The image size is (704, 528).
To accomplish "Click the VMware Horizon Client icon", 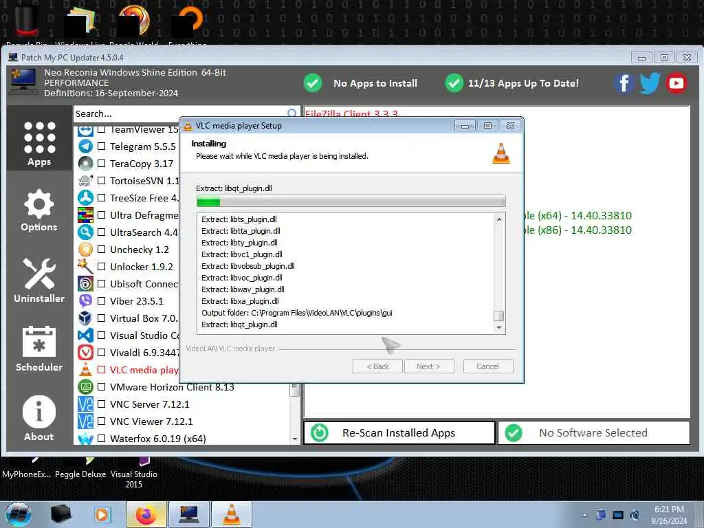I will click(85, 387).
